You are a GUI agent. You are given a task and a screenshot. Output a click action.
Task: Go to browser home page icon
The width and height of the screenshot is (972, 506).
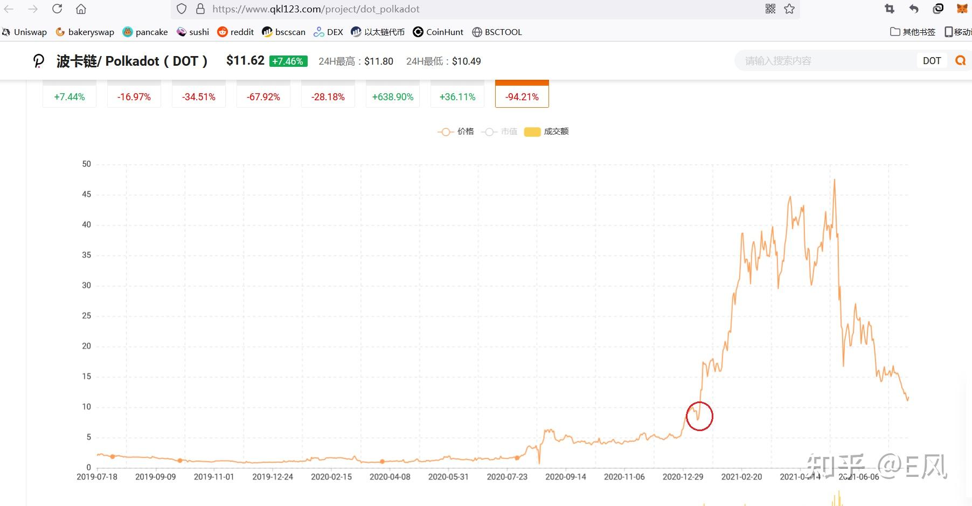click(x=81, y=9)
